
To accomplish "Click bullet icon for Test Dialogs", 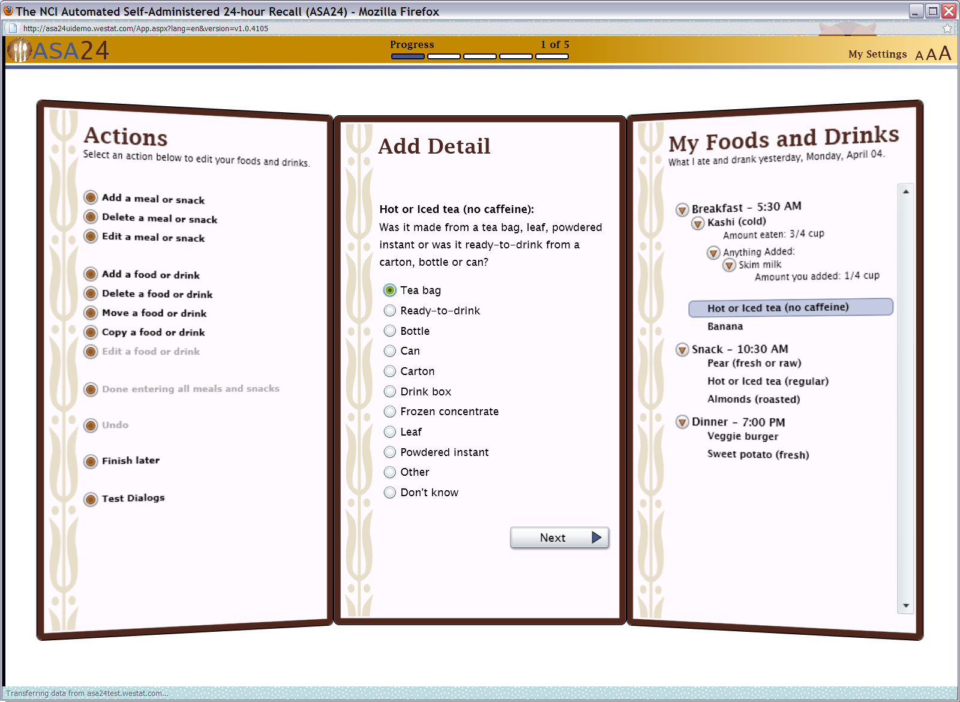I will point(91,499).
